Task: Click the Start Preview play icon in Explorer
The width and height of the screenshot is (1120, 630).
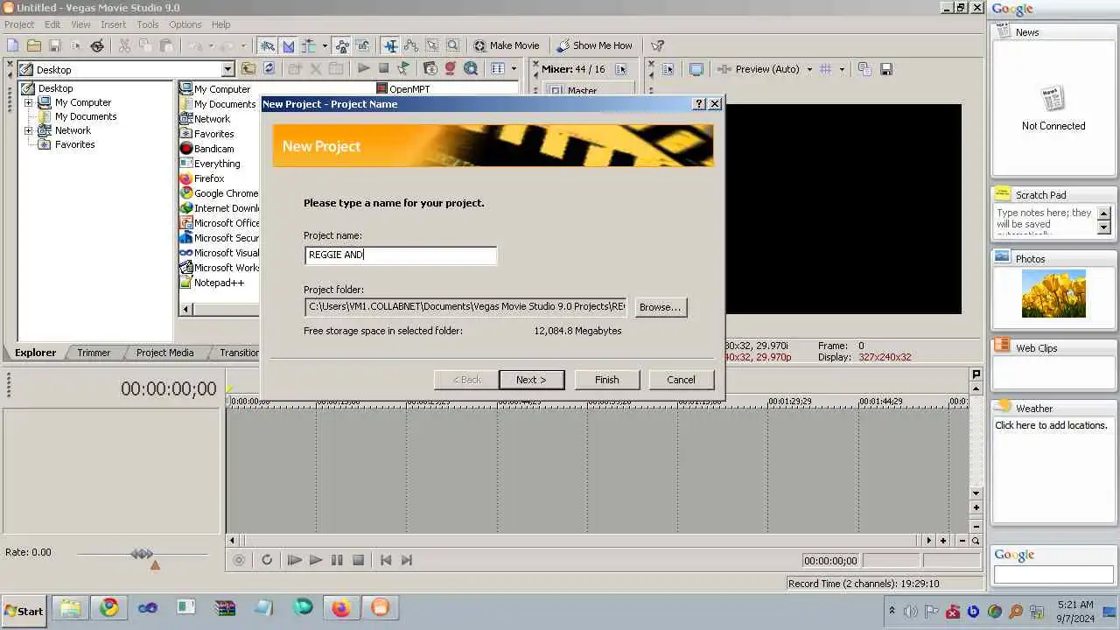Action: 363,68
